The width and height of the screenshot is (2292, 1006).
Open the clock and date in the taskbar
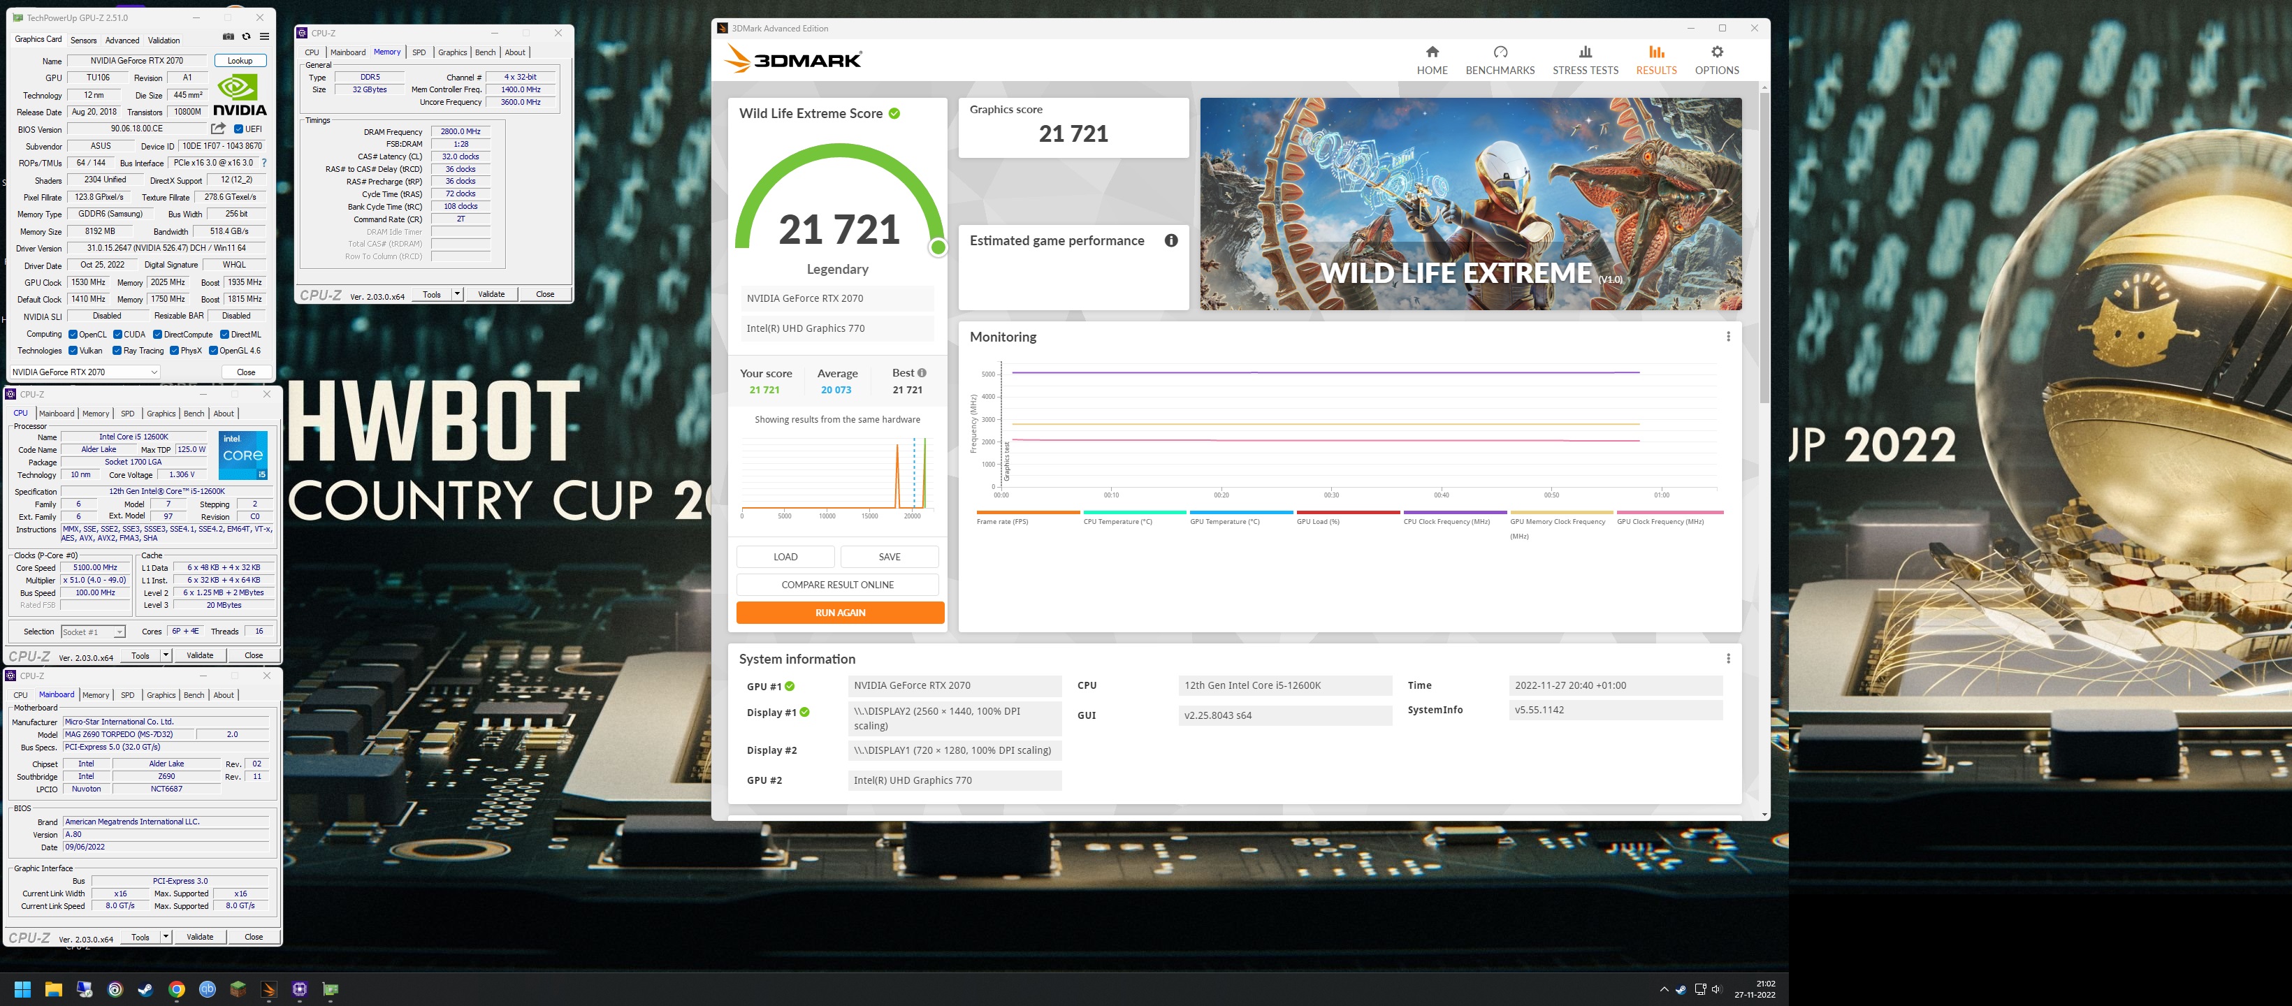pos(1755,989)
